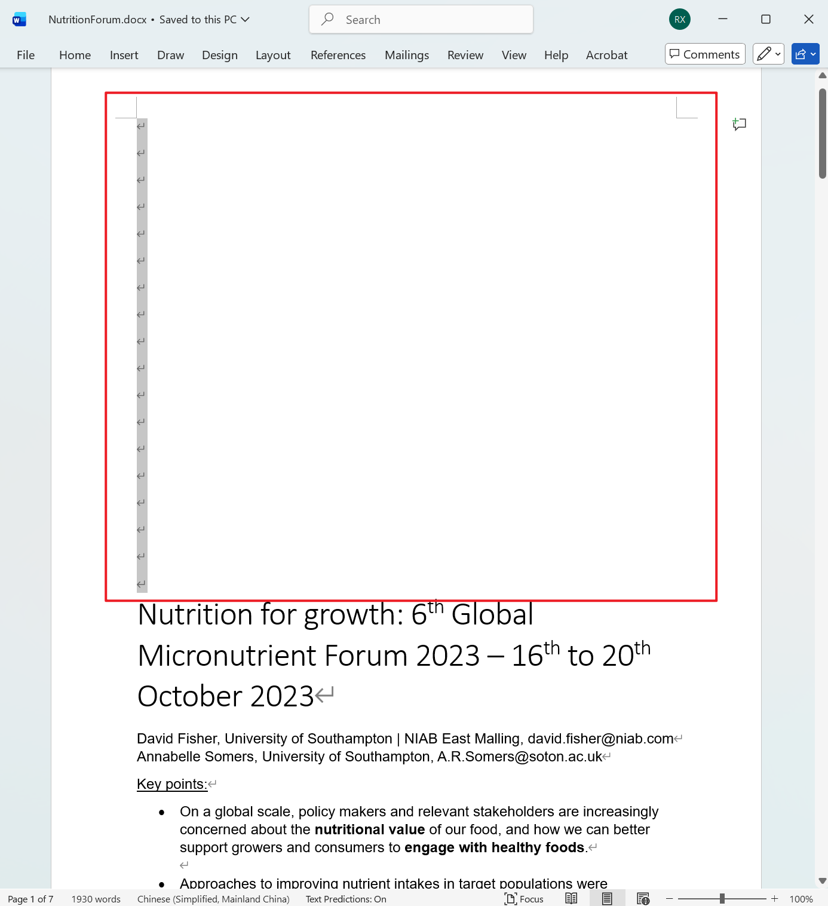Image resolution: width=828 pixels, height=906 pixels.
Task: Open word count via 1930 words
Action: [96, 898]
